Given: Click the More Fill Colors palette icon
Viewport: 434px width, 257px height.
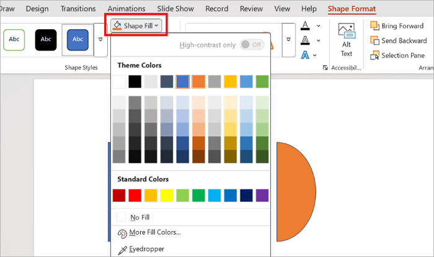Looking at the screenshot, I should (x=122, y=234).
